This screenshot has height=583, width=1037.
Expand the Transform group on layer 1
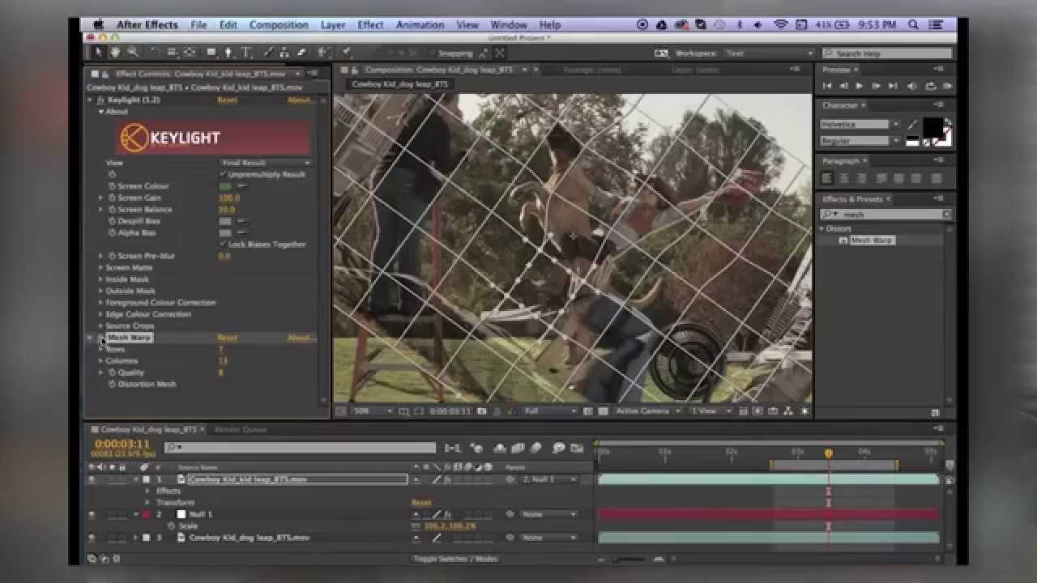coord(147,503)
